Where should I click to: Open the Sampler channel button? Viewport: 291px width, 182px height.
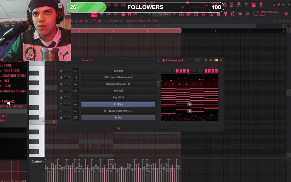(118, 71)
